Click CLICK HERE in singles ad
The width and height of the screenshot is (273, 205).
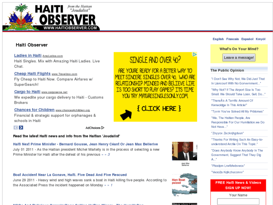[159, 109]
